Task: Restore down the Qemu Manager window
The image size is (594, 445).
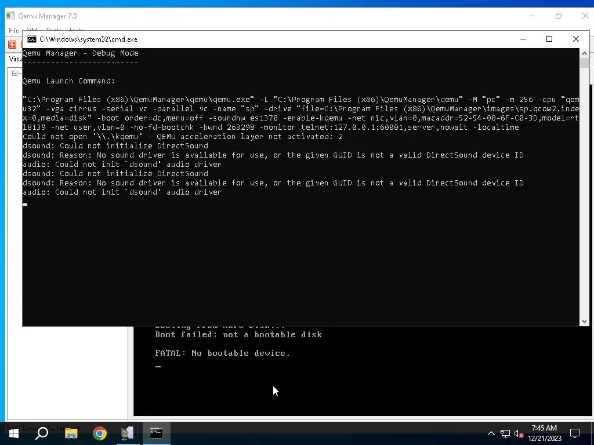Action: coord(559,16)
